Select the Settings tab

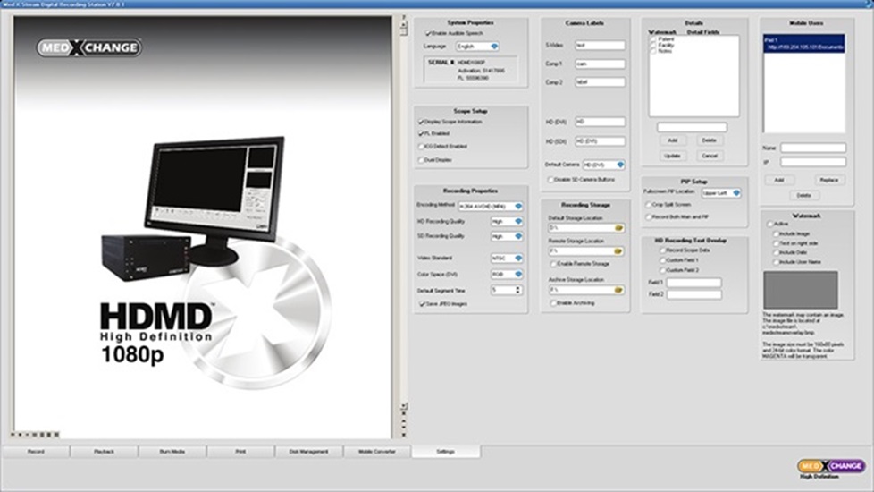[445, 451]
